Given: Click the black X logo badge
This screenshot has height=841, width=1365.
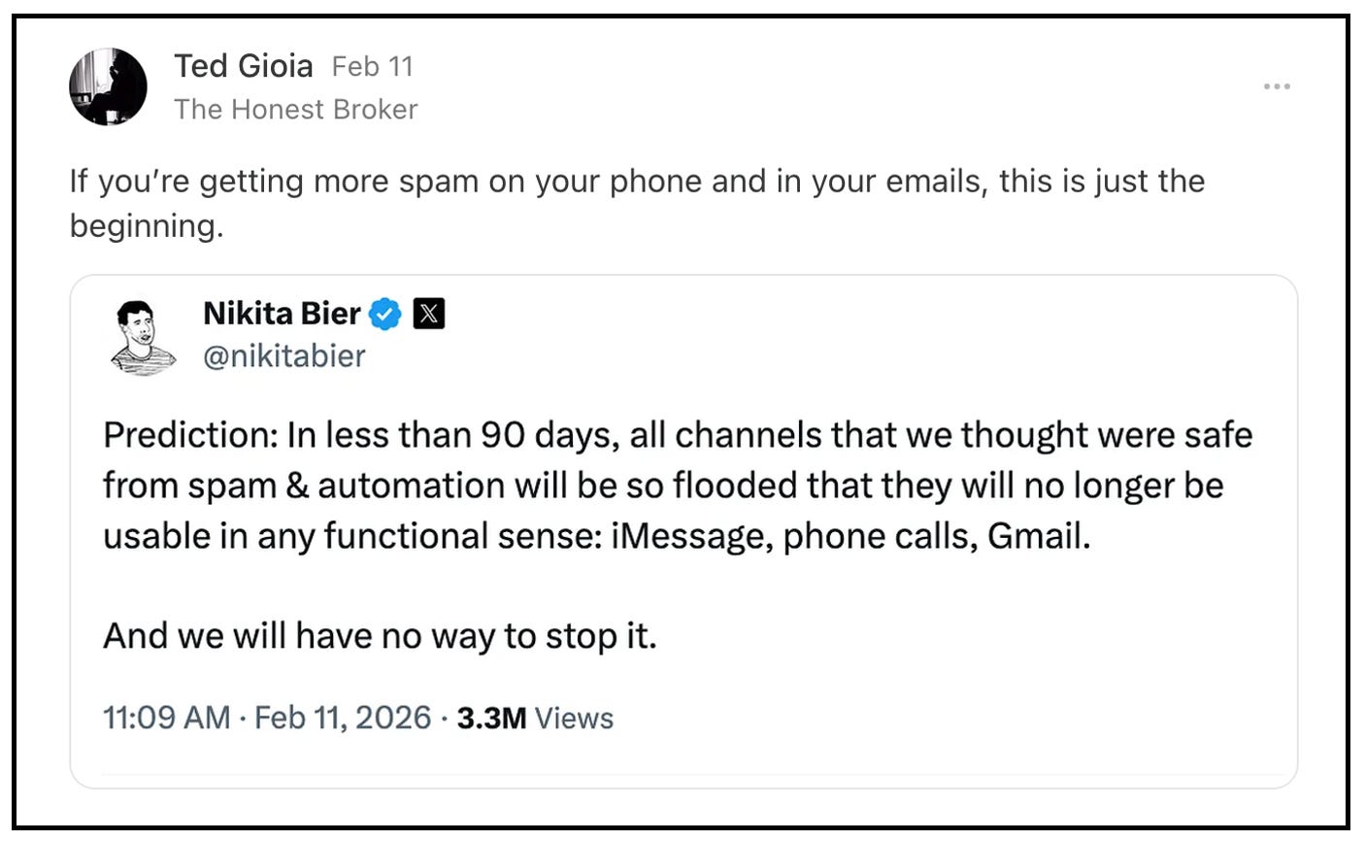Looking at the screenshot, I should point(429,314).
